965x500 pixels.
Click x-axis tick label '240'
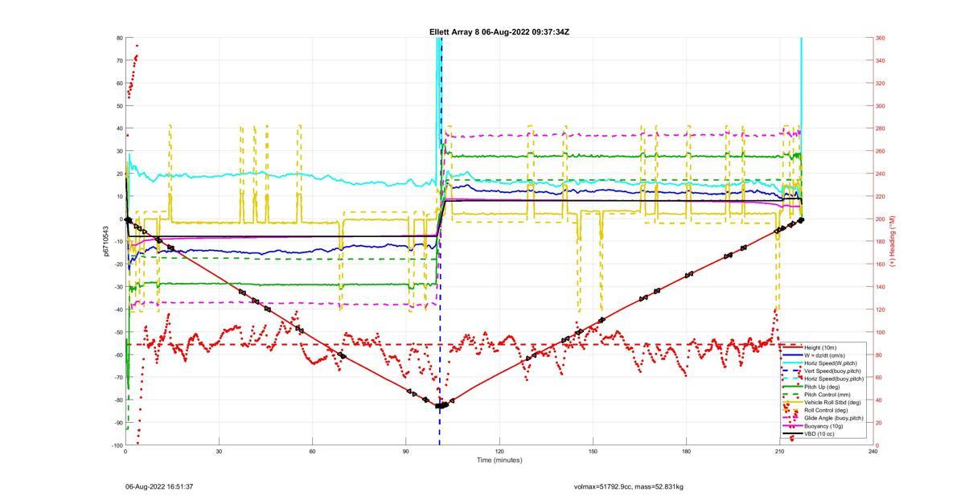point(873,452)
